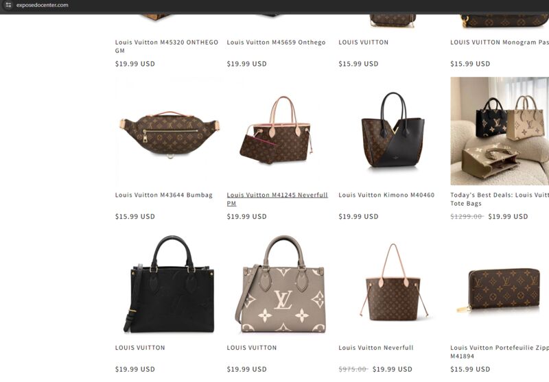
Task: Open the Neverfull monogram tote image
Action: 393,284
